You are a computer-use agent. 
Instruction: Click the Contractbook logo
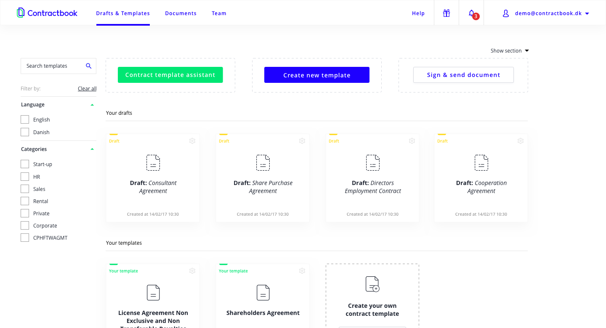47,13
